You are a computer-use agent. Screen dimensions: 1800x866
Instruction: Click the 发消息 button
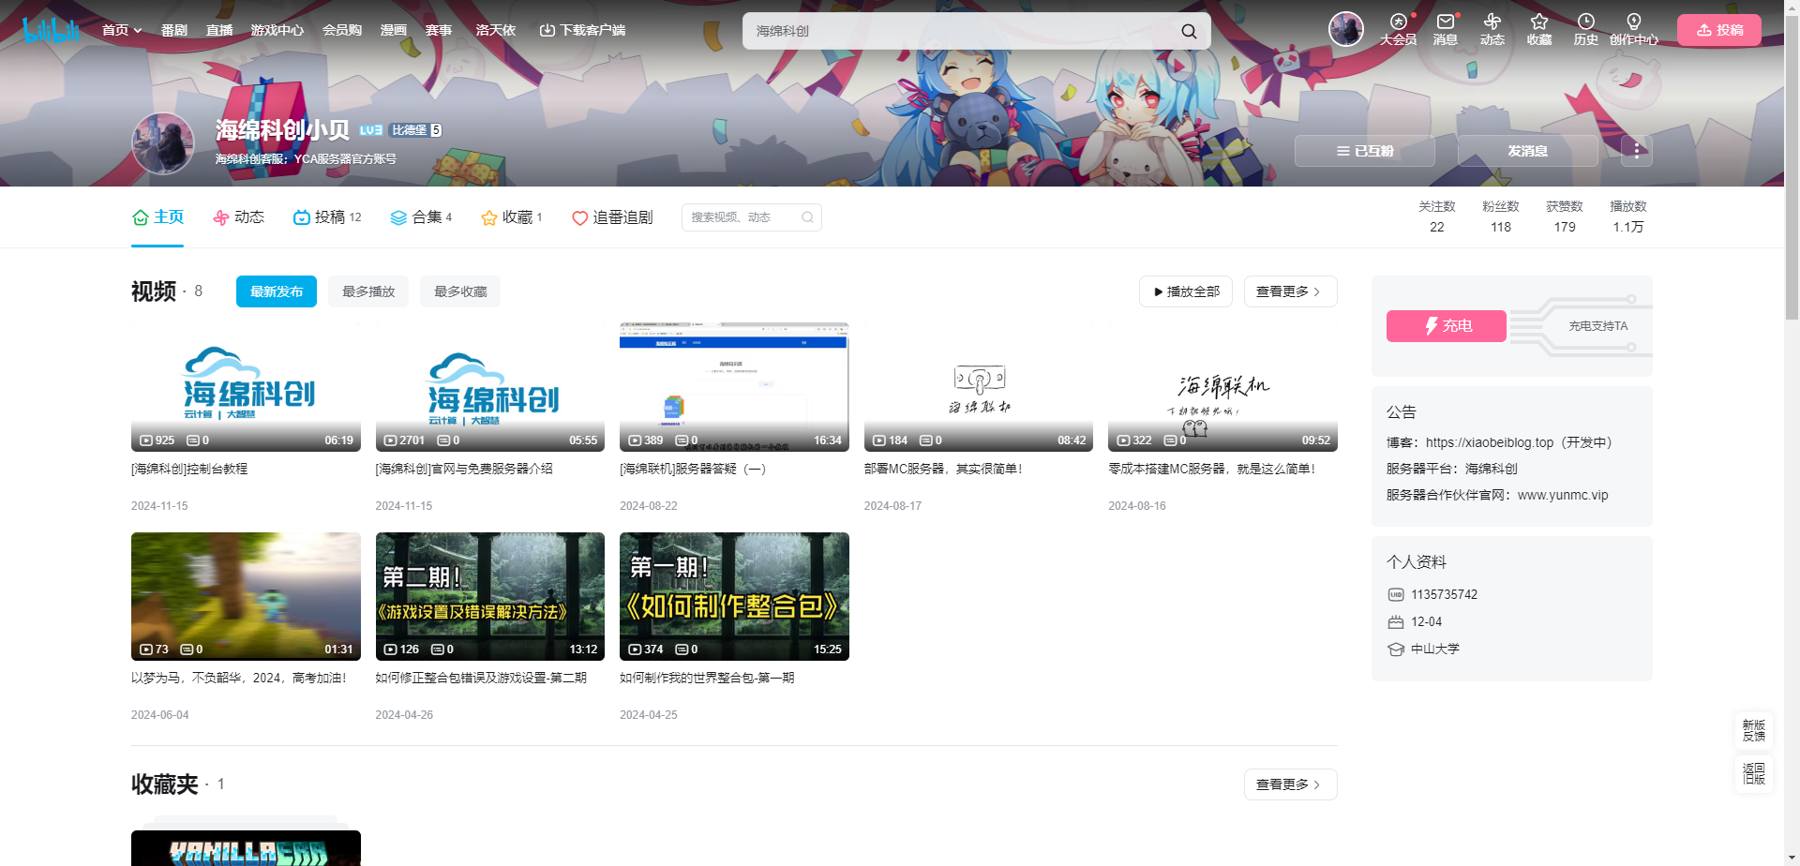click(1528, 151)
